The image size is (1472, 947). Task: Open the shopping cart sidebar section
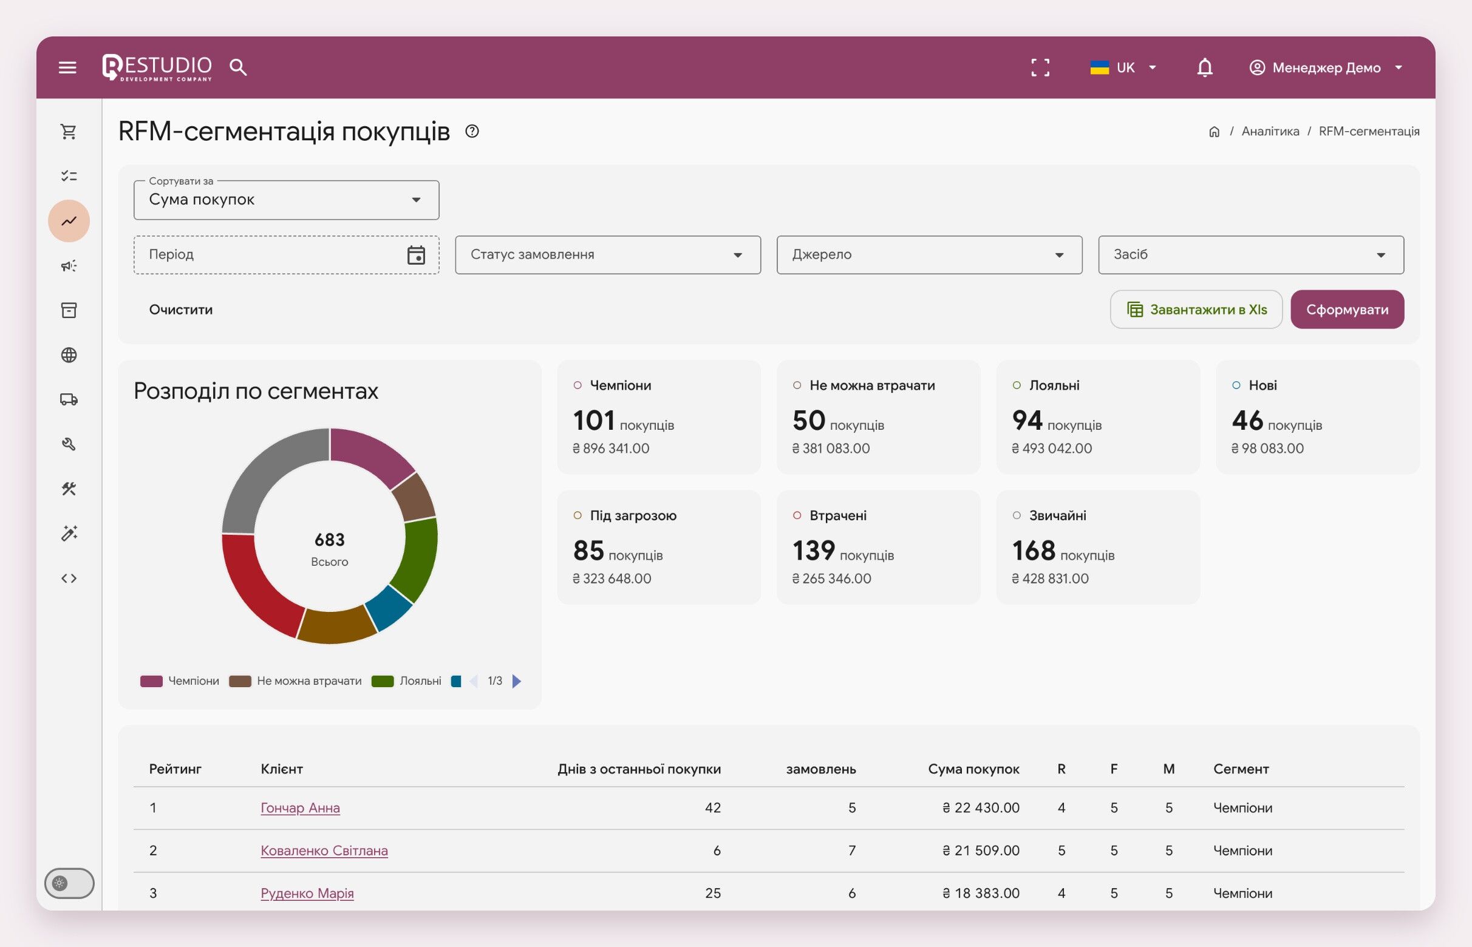[69, 132]
